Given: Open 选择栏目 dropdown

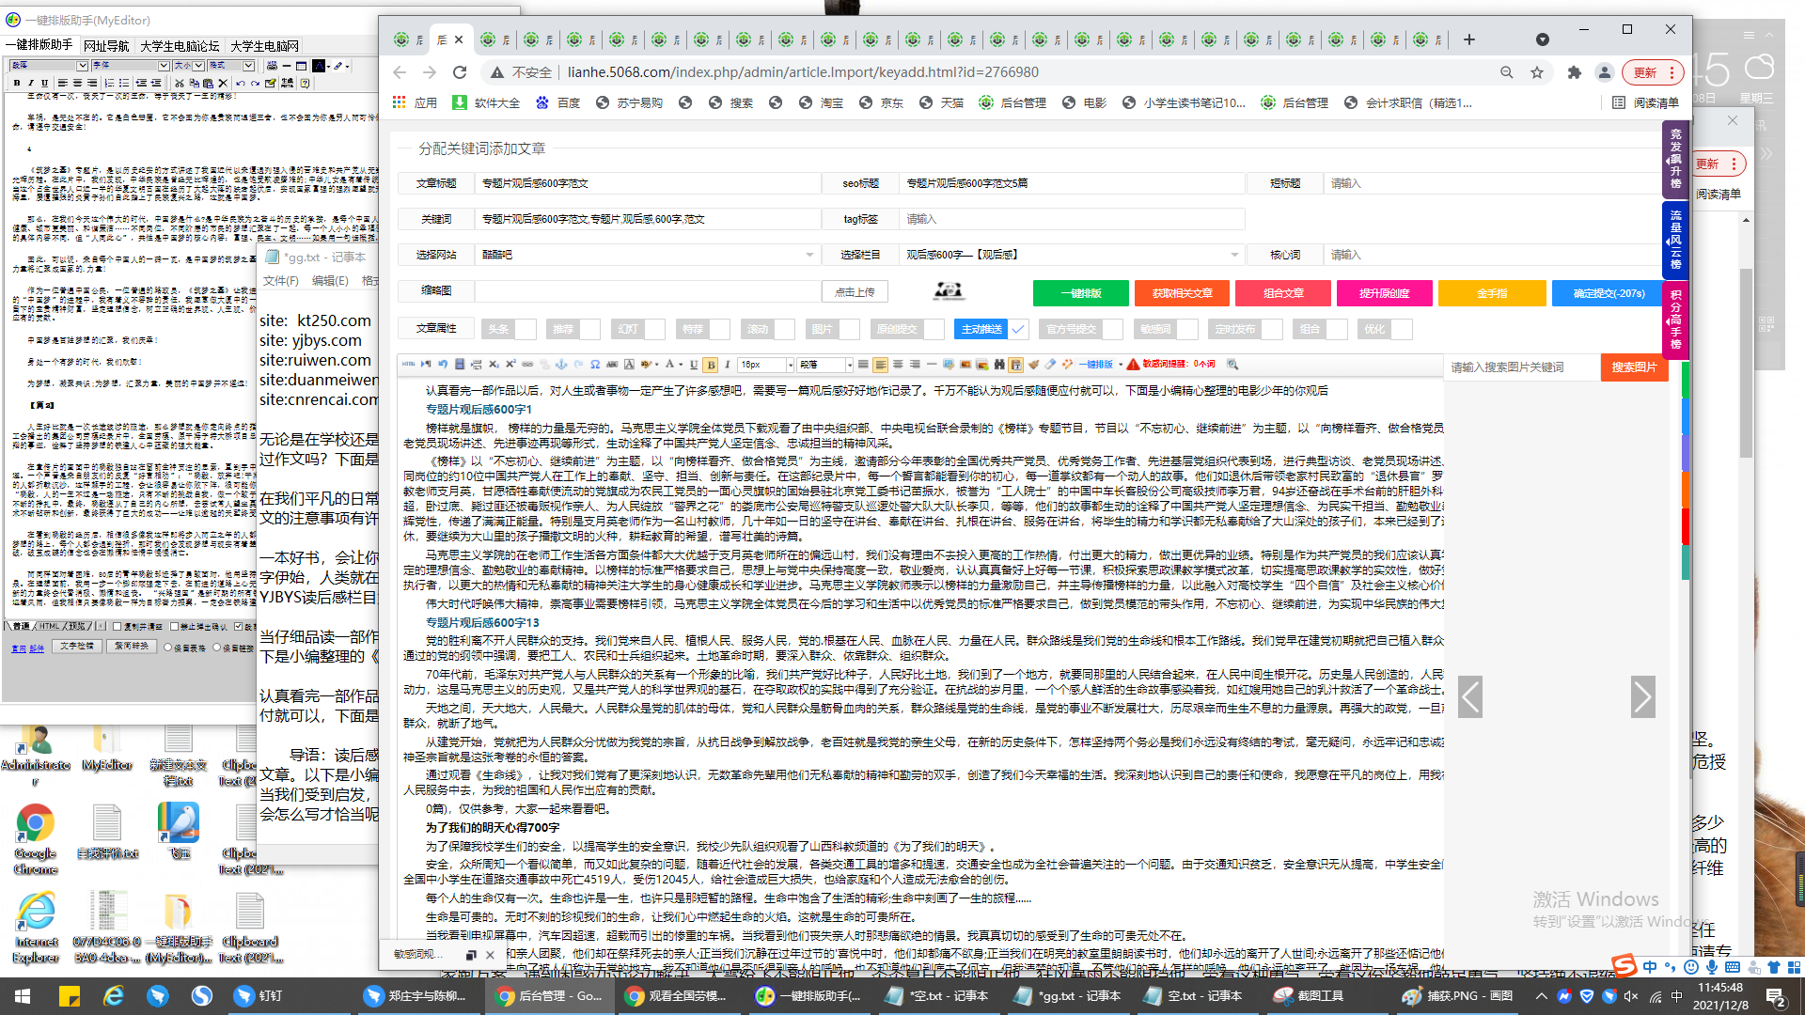Looking at the screenshot, I should point(1072,255).
